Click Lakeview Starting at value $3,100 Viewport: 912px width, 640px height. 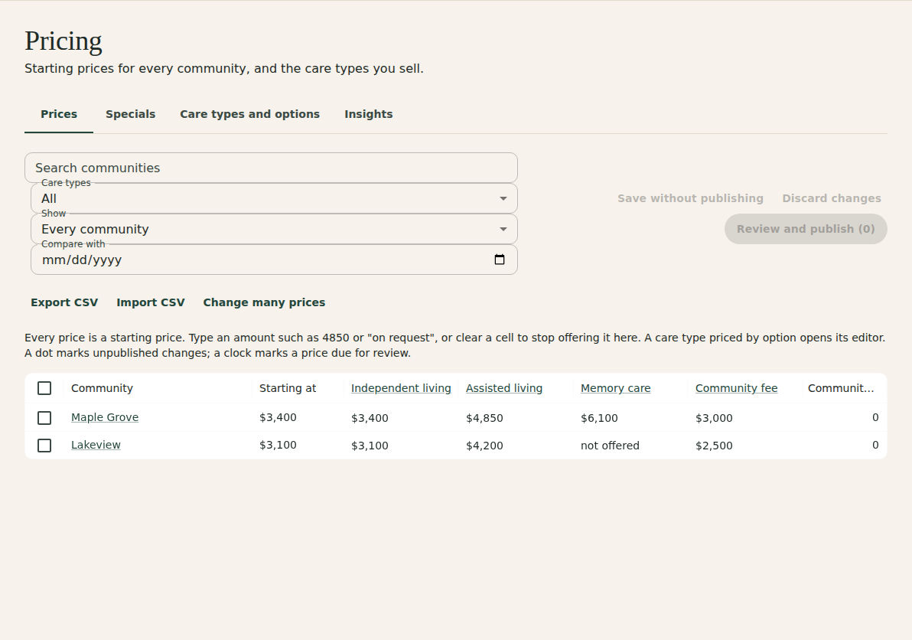coord(278,445)
